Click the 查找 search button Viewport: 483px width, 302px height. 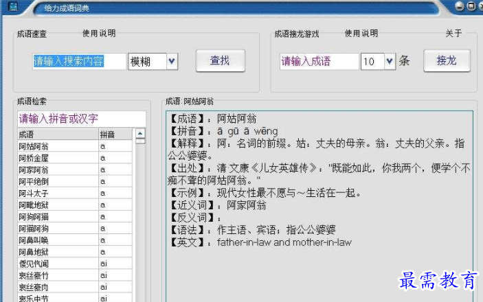coord(221,60)
